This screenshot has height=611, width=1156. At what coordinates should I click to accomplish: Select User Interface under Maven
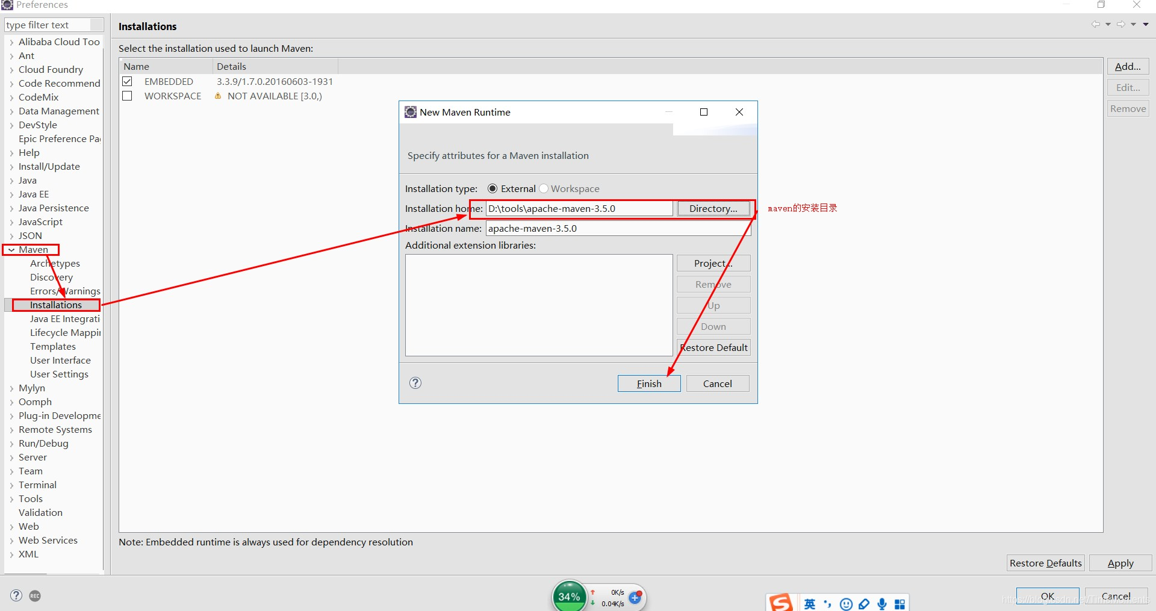[60, 360]
